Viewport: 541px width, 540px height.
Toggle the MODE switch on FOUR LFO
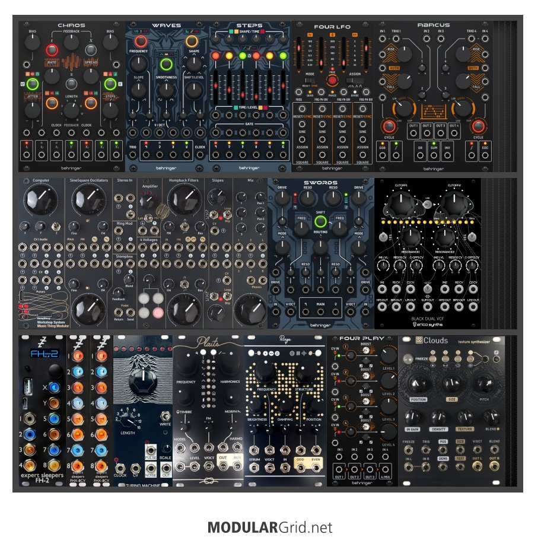(x=310, y=80)
